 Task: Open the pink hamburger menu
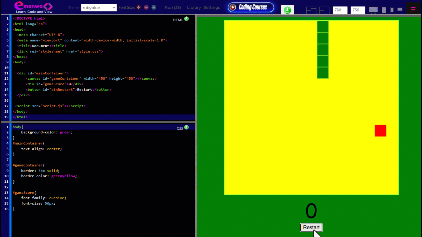[413, 10]
